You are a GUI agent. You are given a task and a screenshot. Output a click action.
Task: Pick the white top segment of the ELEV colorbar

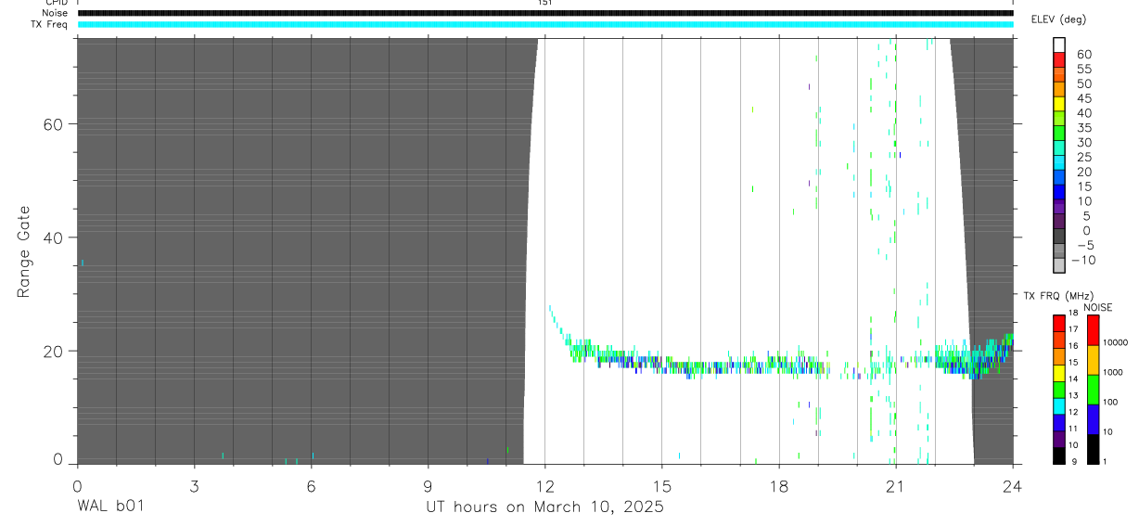pos(1059,45)
